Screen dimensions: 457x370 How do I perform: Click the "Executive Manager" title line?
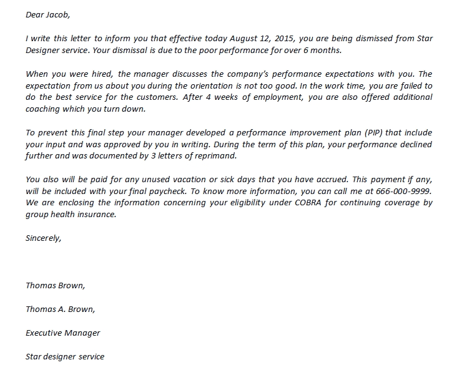62,333
